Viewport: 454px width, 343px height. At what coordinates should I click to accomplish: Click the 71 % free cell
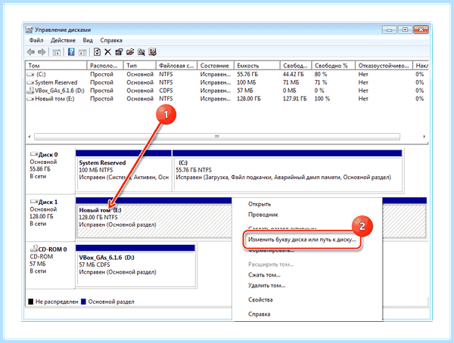pyautogui.click(x=321, y=82)
